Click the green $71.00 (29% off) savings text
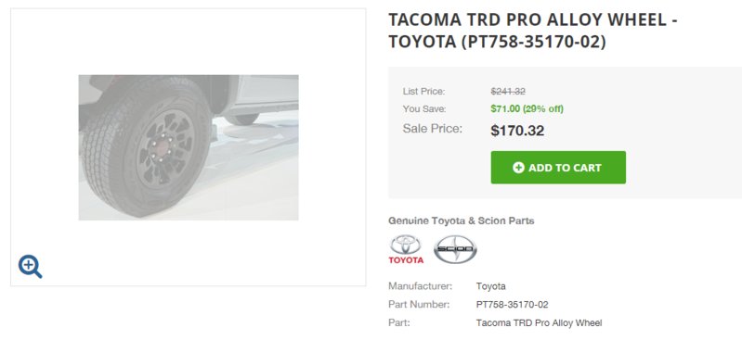Screen dimensions: 742x340 [527, 109]
